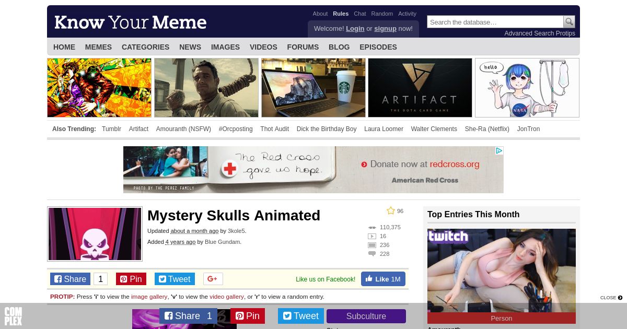The image size is (627, 329).
Task: Click user 3kole5 profile link
Action: (x=236, y=231)
